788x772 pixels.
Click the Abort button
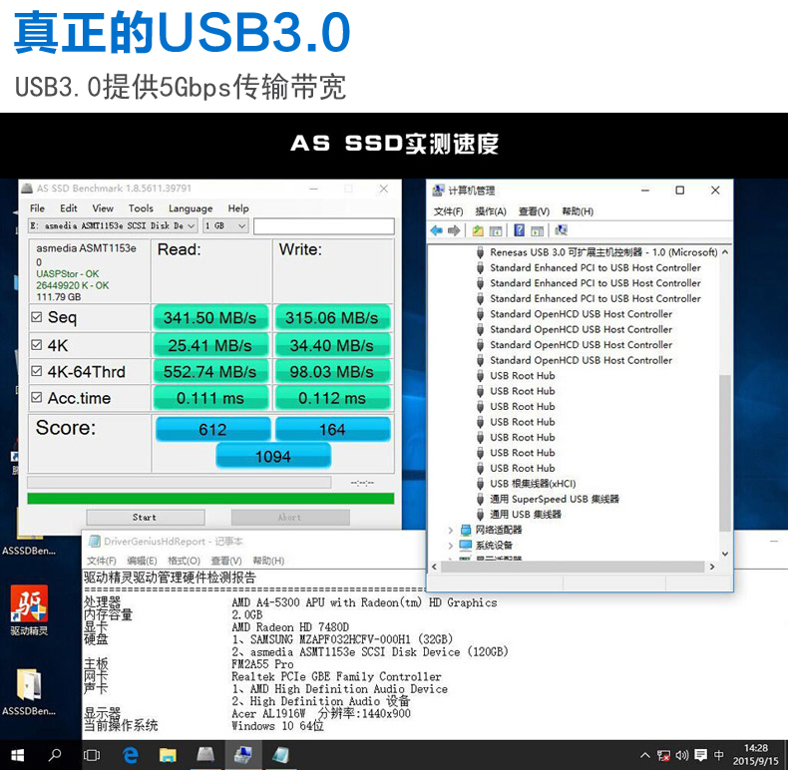click(x=290, y=518)
